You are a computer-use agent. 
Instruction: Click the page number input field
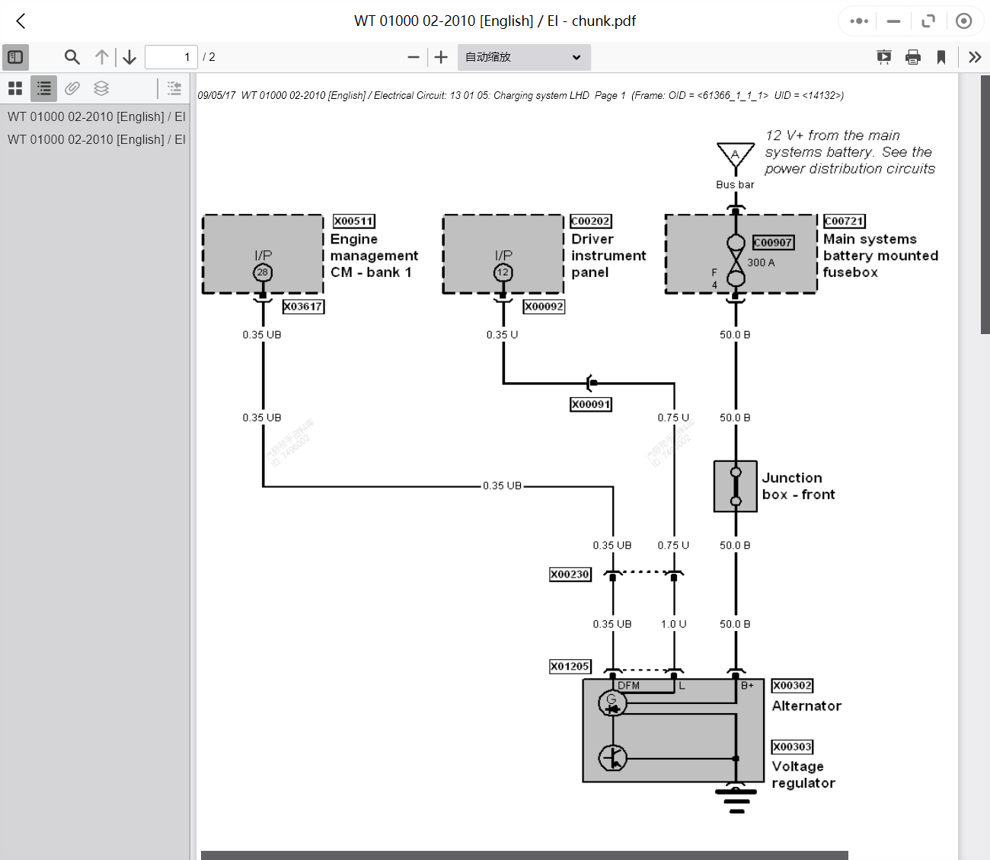click(x=171, y=57)
